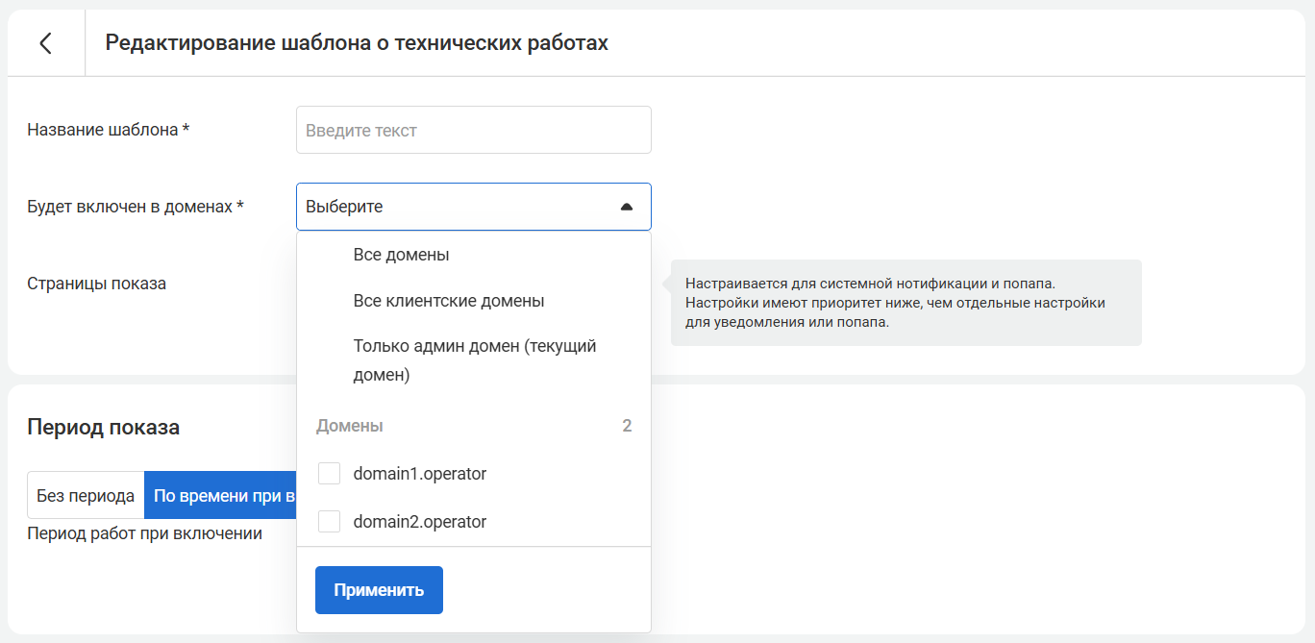
Task: Click the 'Период работ при включении' label
Action: tap(144, 533)
